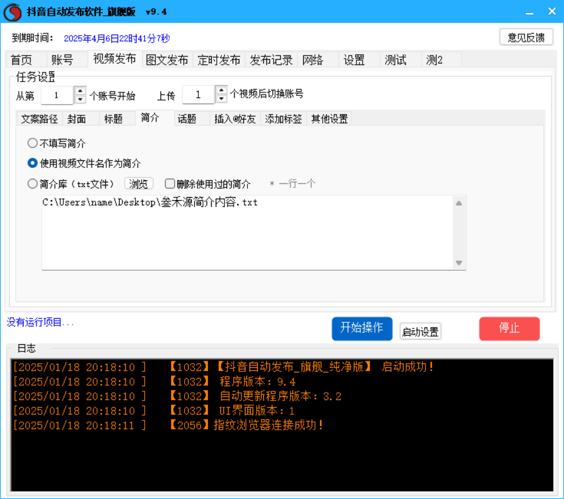Open the 启动设置 button
Screen dimensions: 564x499
tap(420, 331)
